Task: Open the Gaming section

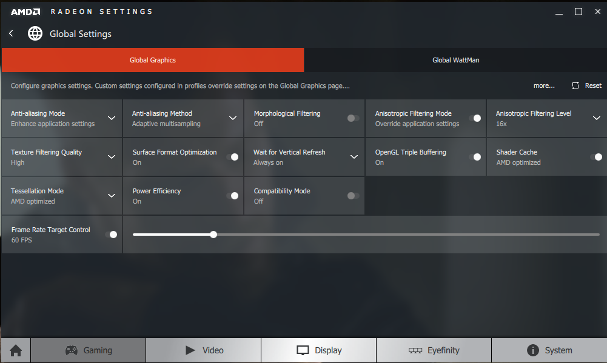Action: tap(89, 350)
